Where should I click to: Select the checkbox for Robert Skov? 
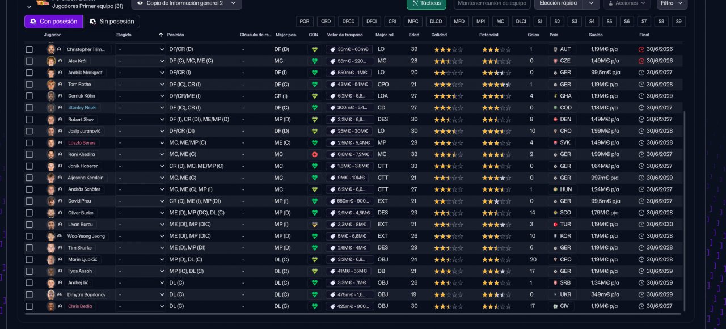point(29,120)
